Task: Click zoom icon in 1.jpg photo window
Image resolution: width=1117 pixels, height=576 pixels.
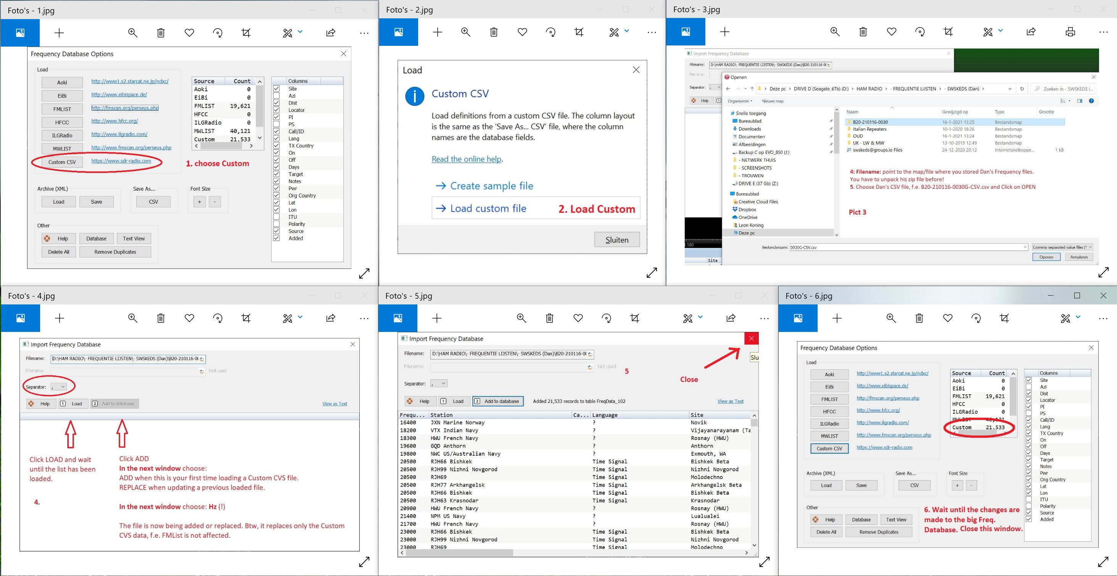Action: pyautogui.click(x=133, y=32)
